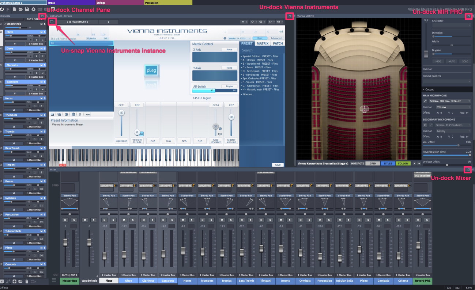Open secondary microphone Position Gallery dropdown
475x290 pixels.
[453, 131]
